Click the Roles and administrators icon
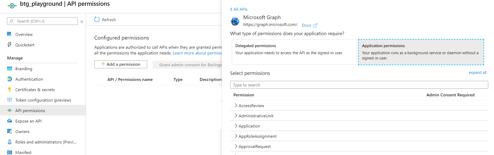The height and width of the screenshot is (155, 494). coord(9,142)
